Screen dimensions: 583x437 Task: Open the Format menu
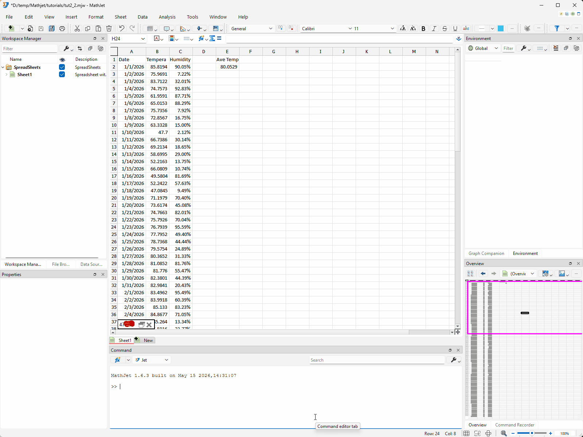96,17
